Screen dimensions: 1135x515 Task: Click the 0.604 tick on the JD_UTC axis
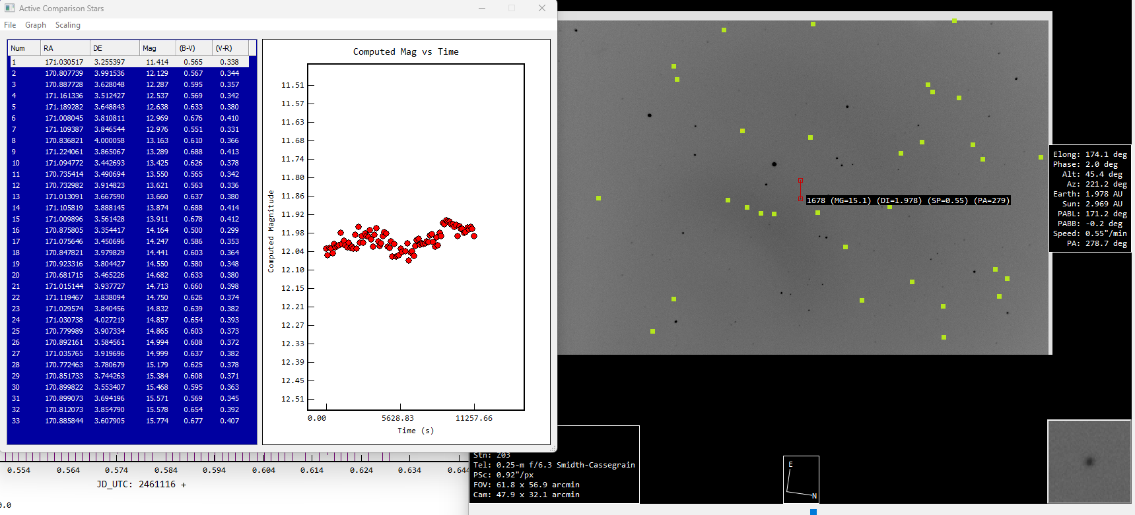(264, 470)
